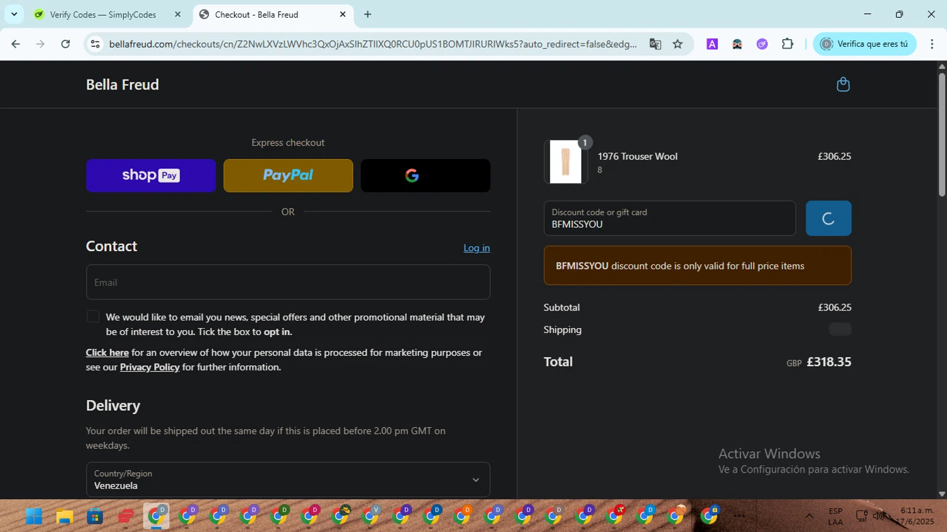Click the browser forward arrow
The height and width of the screenshot is (532, 947).
40,44
